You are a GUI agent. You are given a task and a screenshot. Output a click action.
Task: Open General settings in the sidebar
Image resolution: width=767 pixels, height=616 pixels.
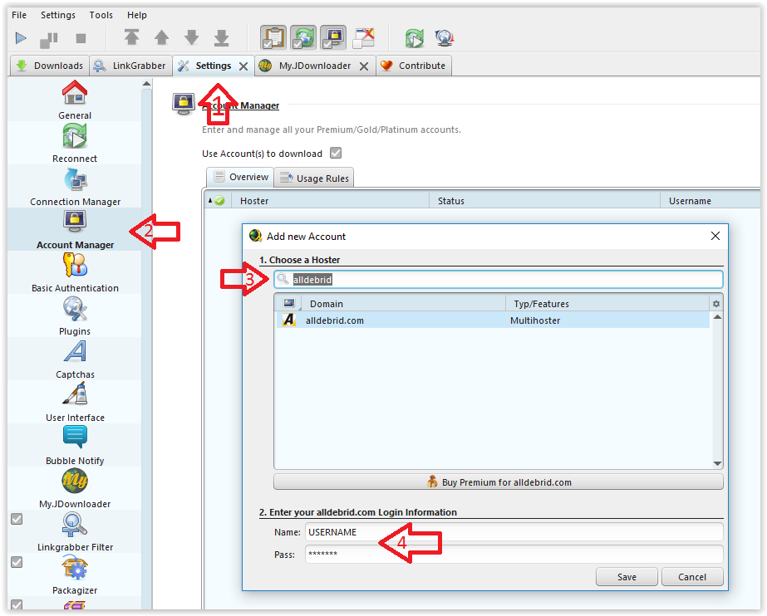[x=74, y=100]
